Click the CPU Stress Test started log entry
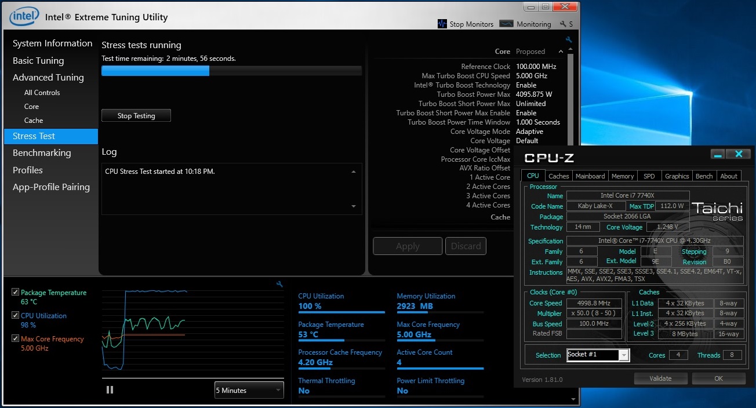 point(160,172)
